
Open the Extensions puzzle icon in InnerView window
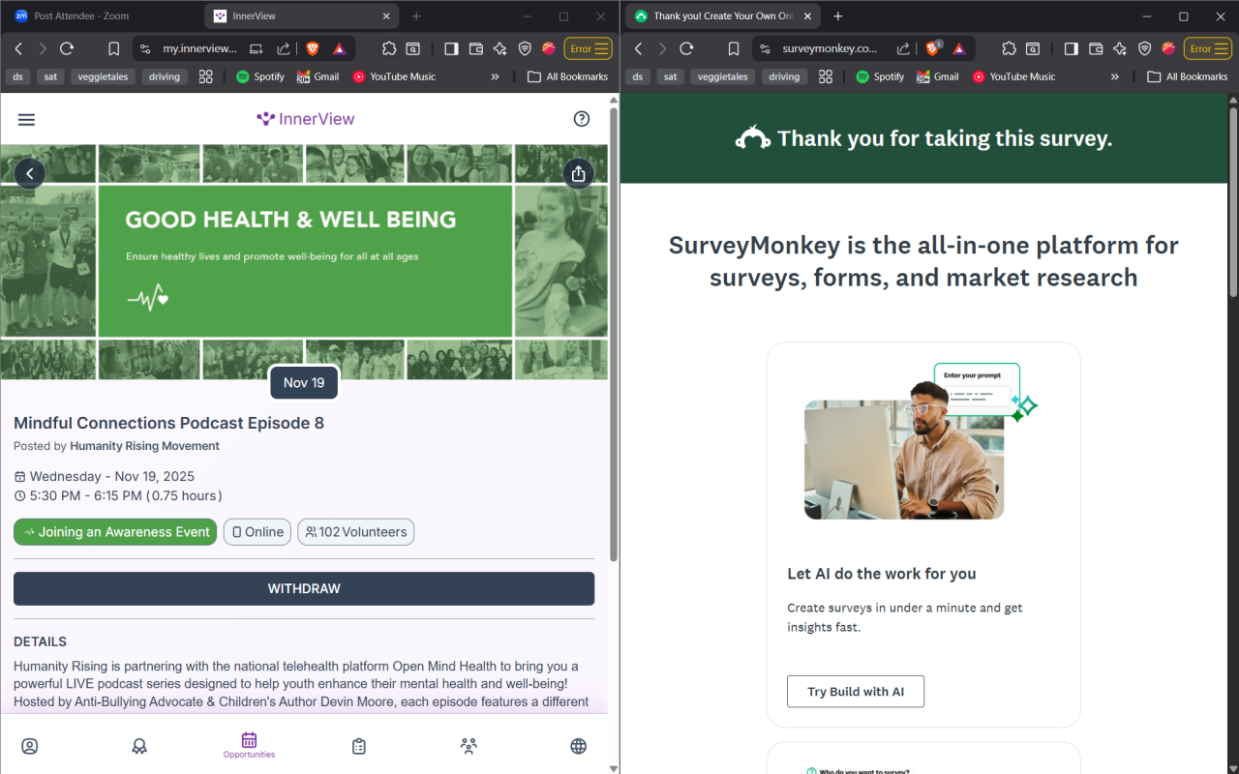[389, 48]
